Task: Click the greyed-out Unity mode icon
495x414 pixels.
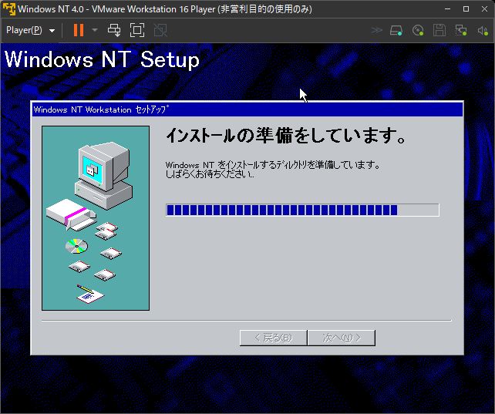Action: click(x=160, y=30)
